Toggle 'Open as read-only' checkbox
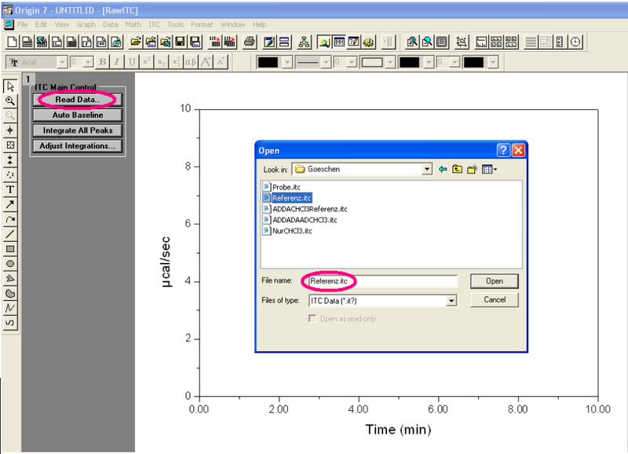Viewport: 628px width, 454px height. point(312,319)
